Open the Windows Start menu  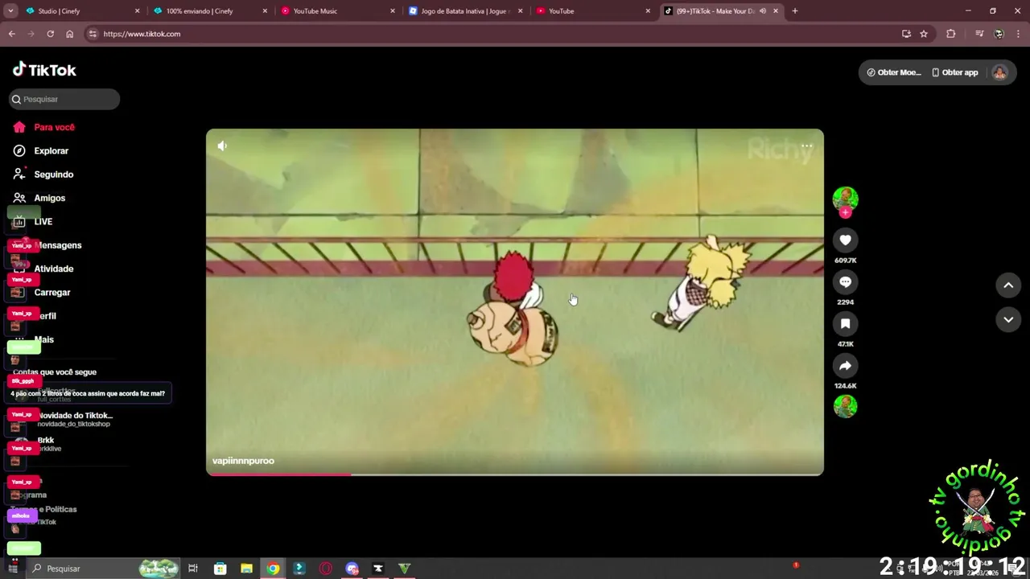point(13,569)
